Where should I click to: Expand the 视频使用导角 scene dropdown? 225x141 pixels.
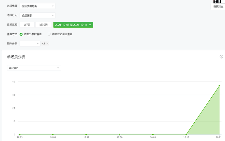(37, 6)
